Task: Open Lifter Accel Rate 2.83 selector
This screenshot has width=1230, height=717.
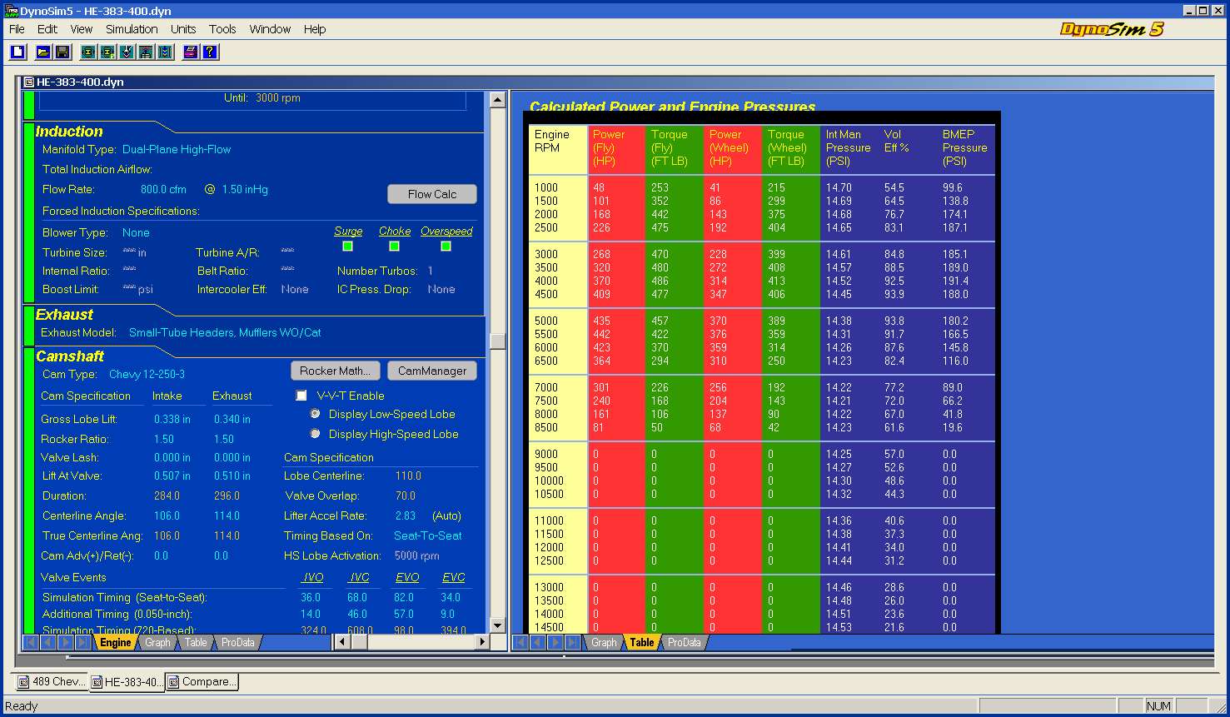Action: pyautogui.click(x=406, y=515)
